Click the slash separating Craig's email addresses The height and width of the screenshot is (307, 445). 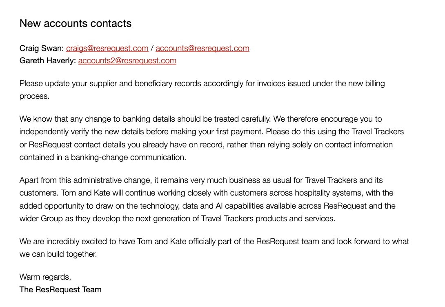coord(152,48)
